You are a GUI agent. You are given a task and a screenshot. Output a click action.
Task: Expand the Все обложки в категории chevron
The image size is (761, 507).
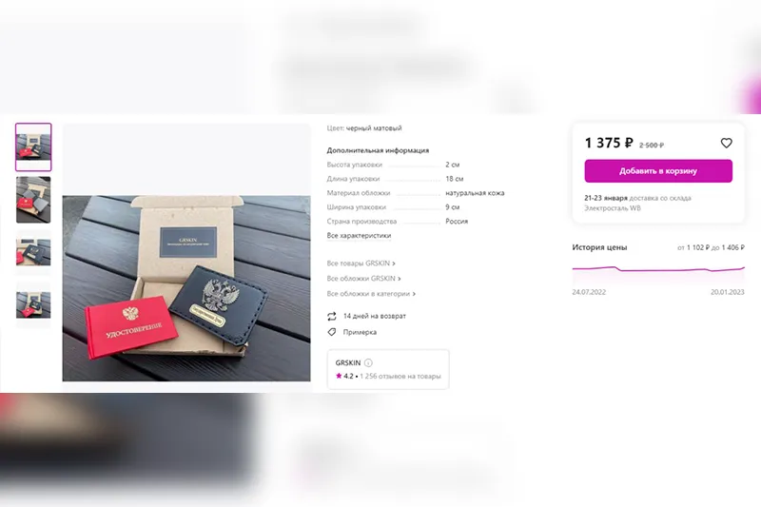pyautogui.click(x=414, y=294)
